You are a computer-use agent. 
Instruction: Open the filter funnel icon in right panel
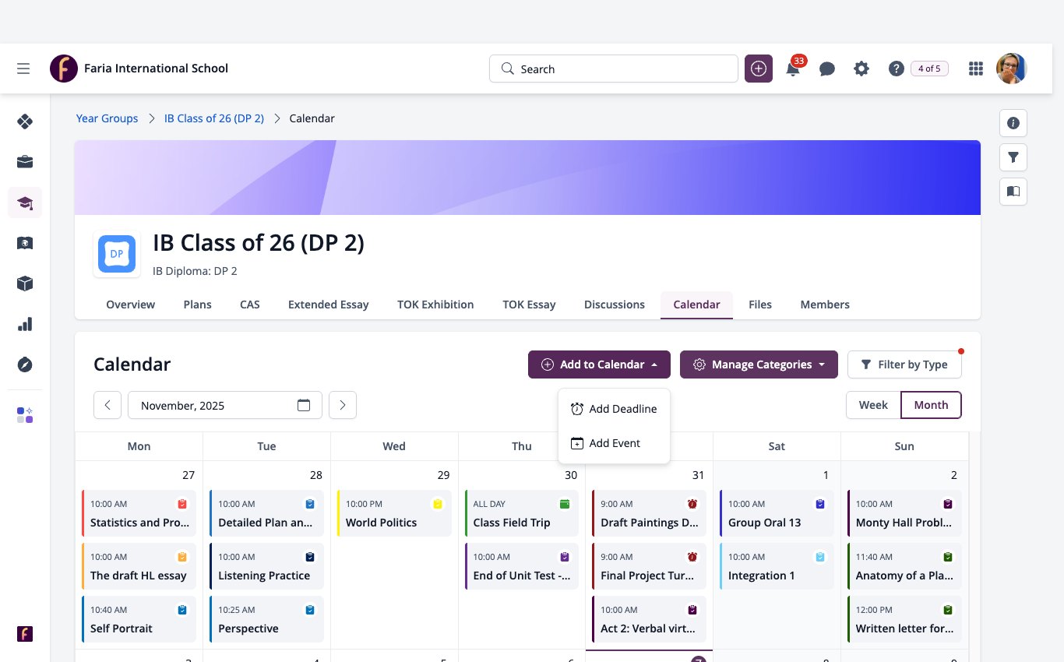[x=1013, y=157]
